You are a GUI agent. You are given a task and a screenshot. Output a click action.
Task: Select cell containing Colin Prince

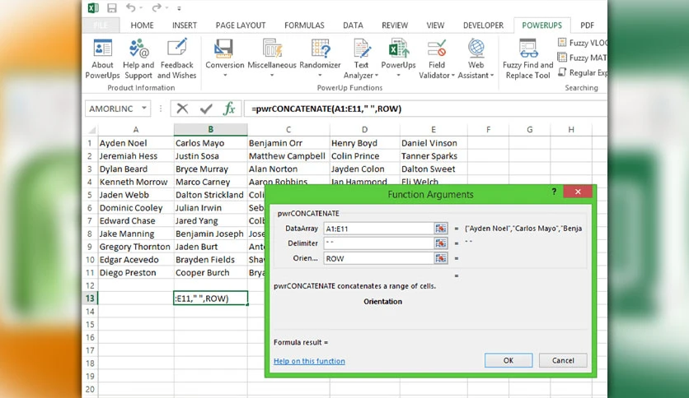[364, 155]
